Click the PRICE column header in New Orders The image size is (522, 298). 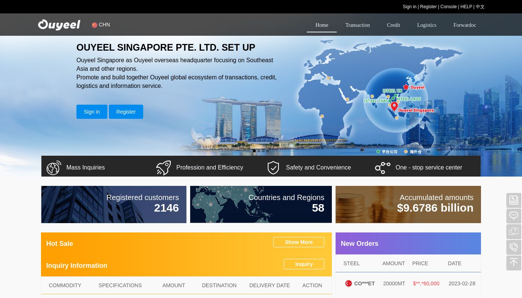420,263
